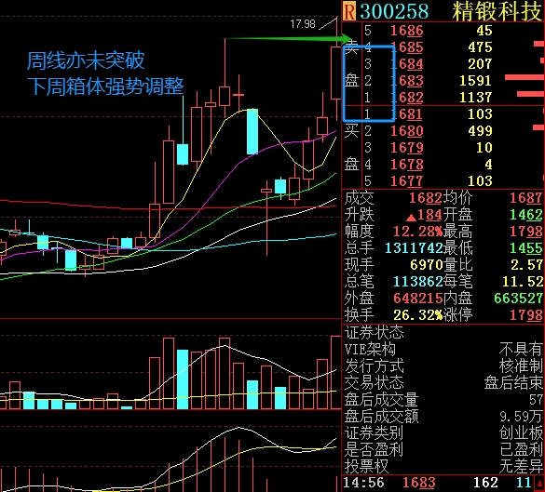Click the blue annotation text 周线亦未突破
The image size is (545, 492).
tap(86, 60)
